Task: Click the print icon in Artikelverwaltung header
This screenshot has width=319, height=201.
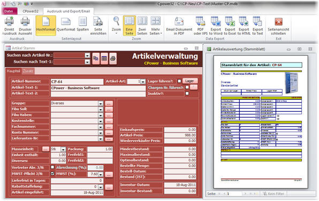Action: coord(113,58)
